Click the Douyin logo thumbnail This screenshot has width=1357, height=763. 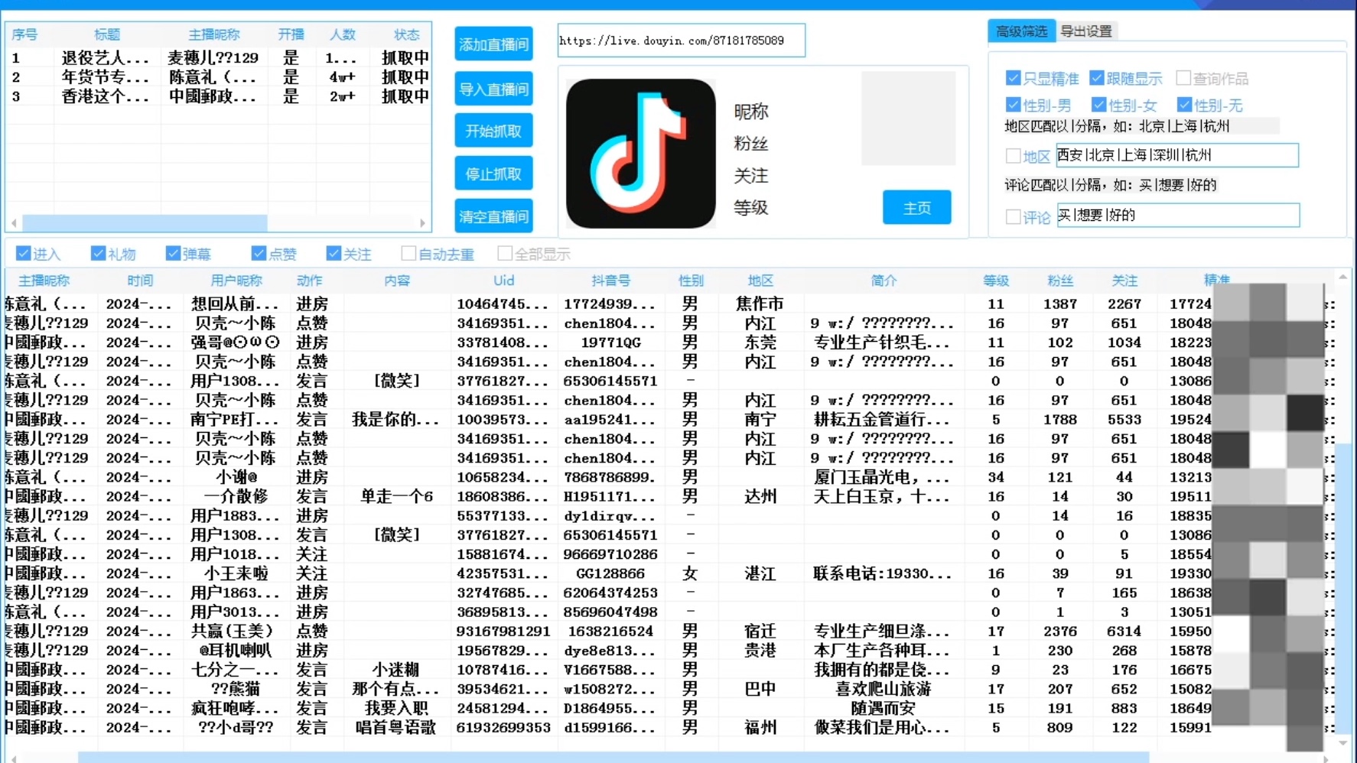click(640, 153)
